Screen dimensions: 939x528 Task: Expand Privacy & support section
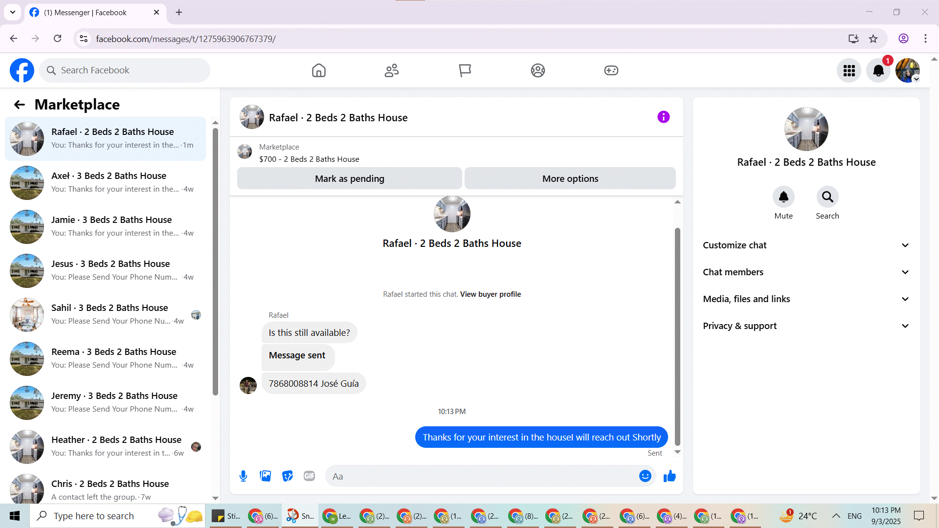click(806, 326)
